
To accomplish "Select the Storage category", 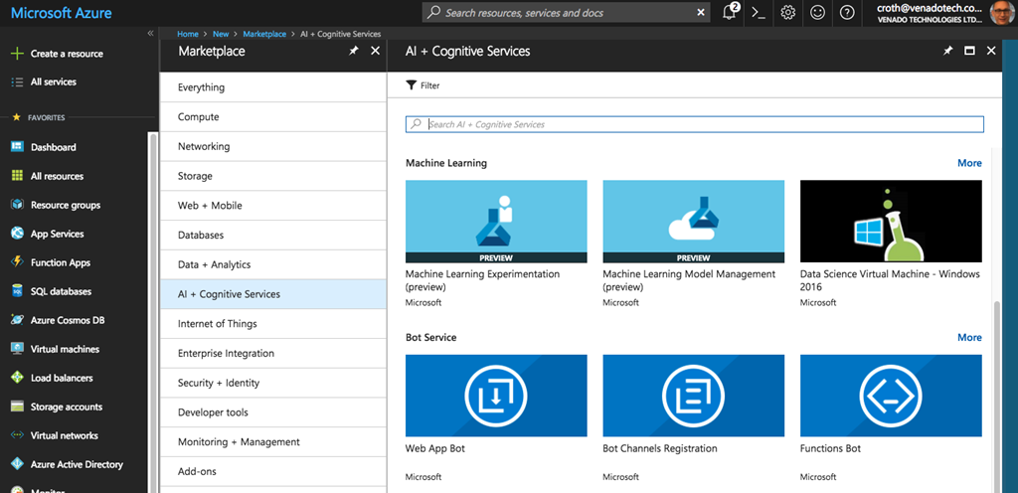I will (273, 176).
